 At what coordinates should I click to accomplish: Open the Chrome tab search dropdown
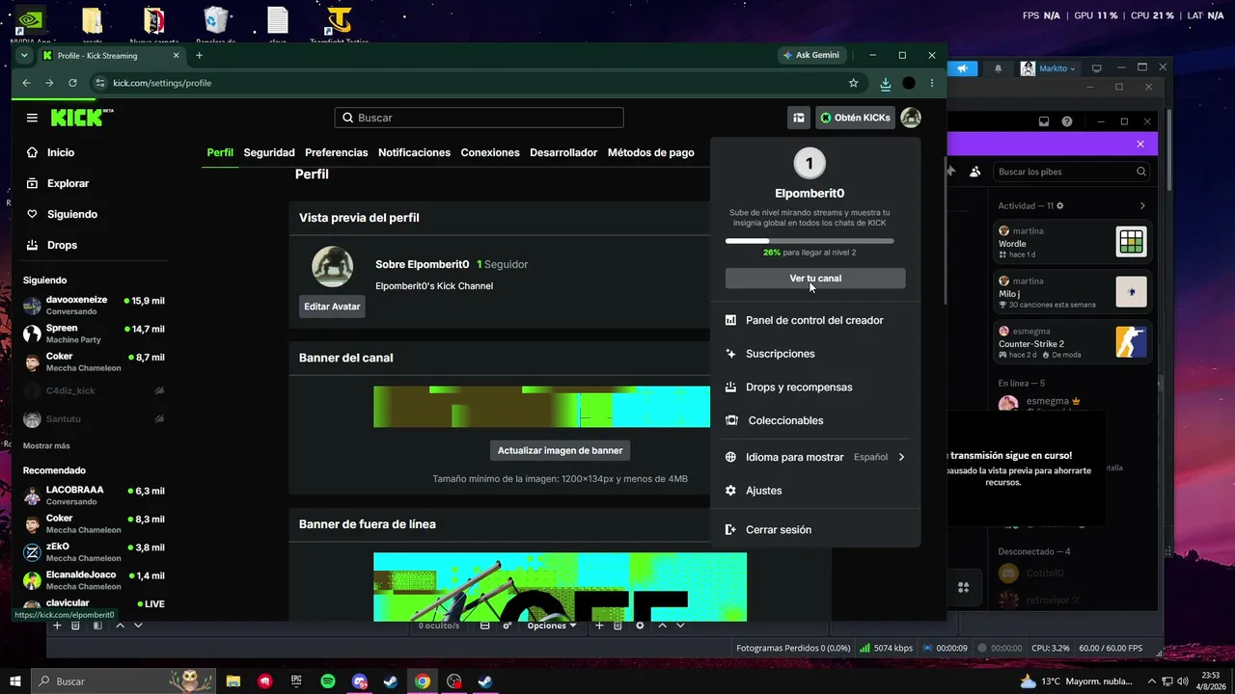[x=24, y=56]
